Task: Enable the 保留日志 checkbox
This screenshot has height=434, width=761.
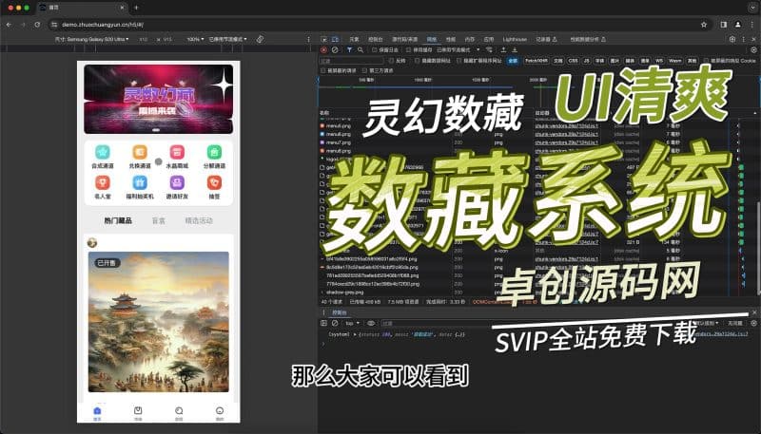Action: 374,50
